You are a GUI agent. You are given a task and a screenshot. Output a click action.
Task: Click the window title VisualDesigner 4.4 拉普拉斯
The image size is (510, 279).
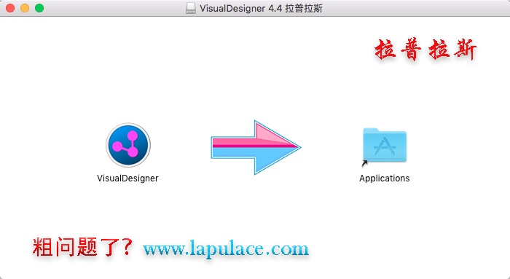261,8
